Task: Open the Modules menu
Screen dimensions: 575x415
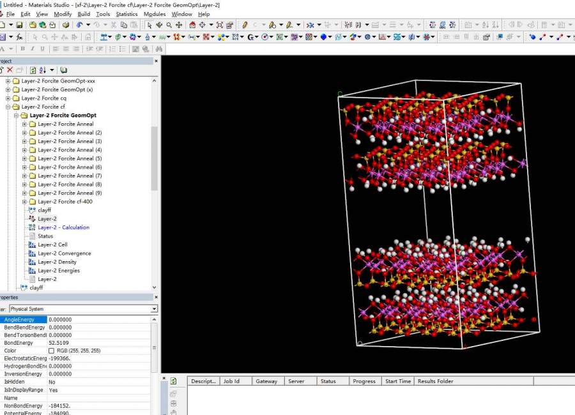Action: click(155, 14)
